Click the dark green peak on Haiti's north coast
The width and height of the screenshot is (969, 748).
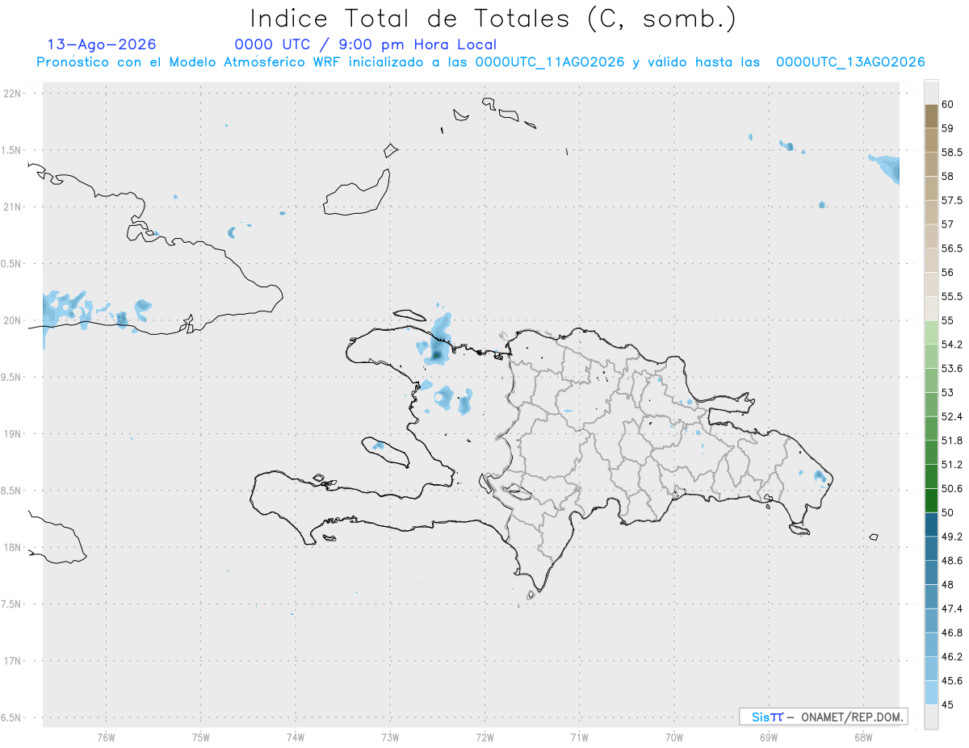tap(437, 353)
